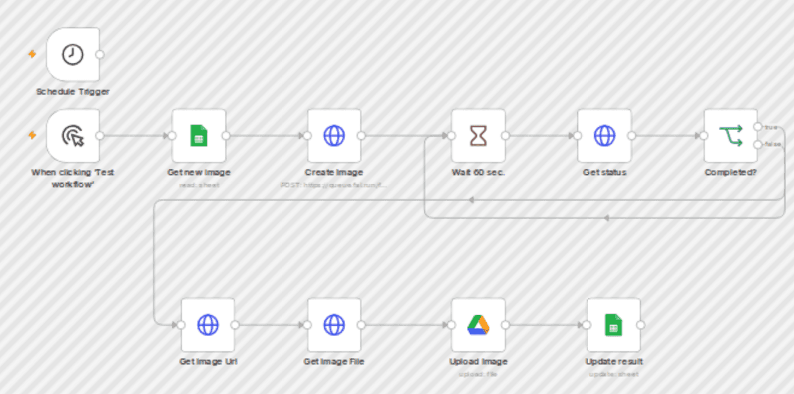Click the 'Completed?' label text

point(731,172)
